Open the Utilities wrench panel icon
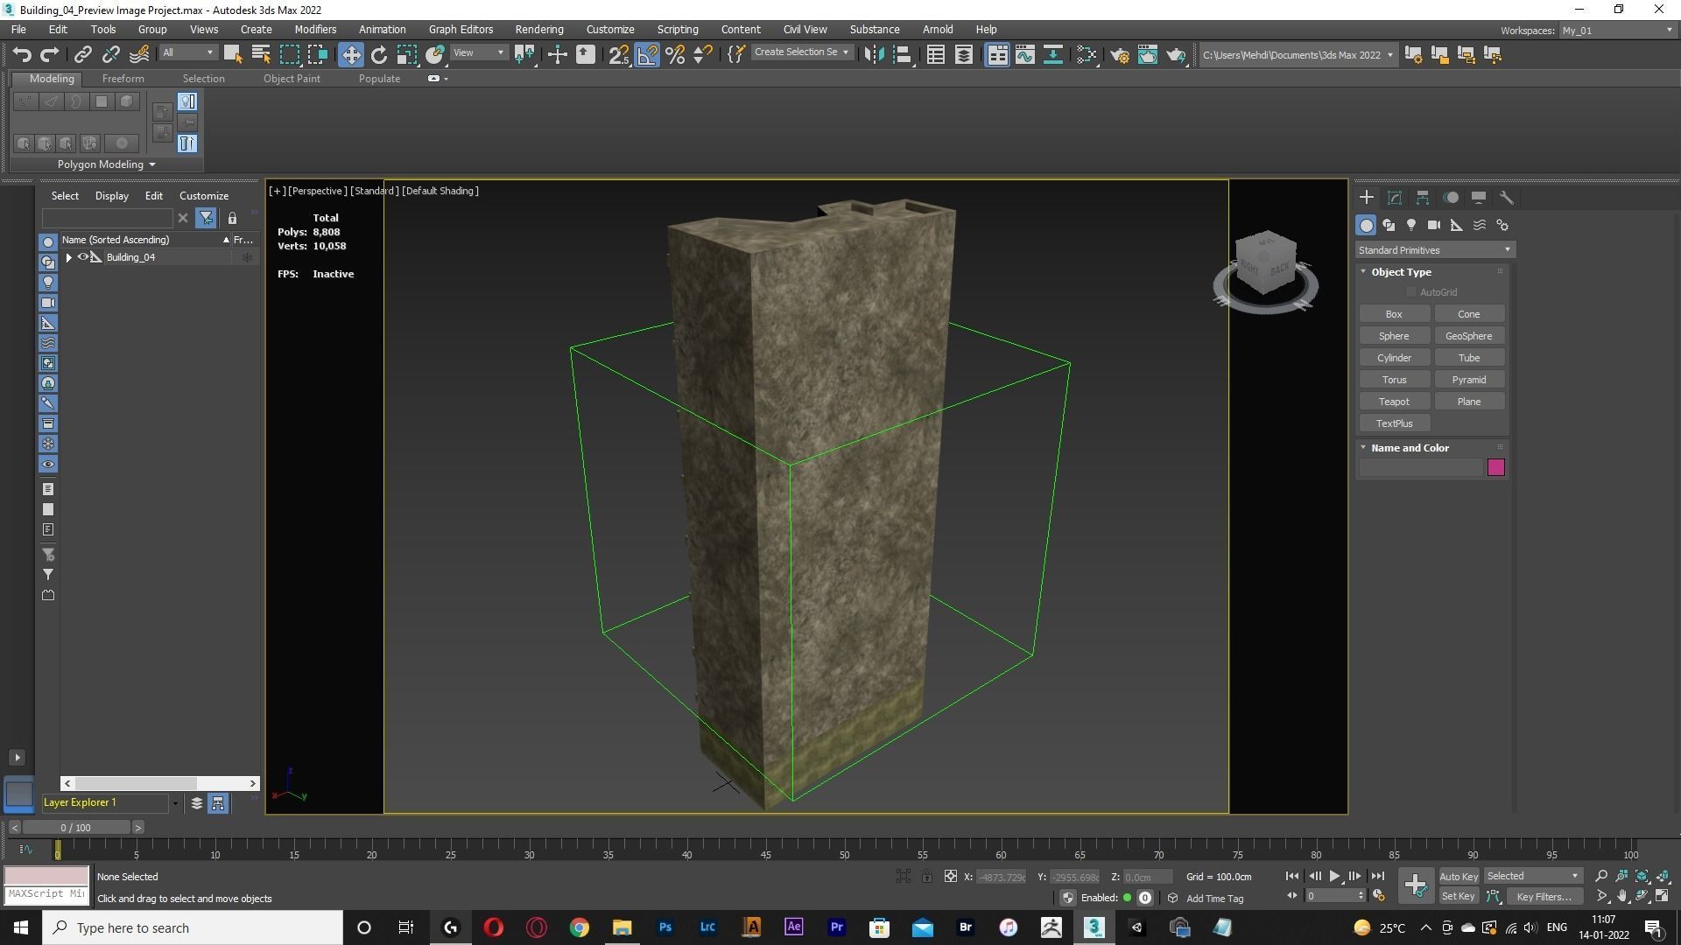The height and width of the screenshot is (945, 1681). tap(1507, 198)
